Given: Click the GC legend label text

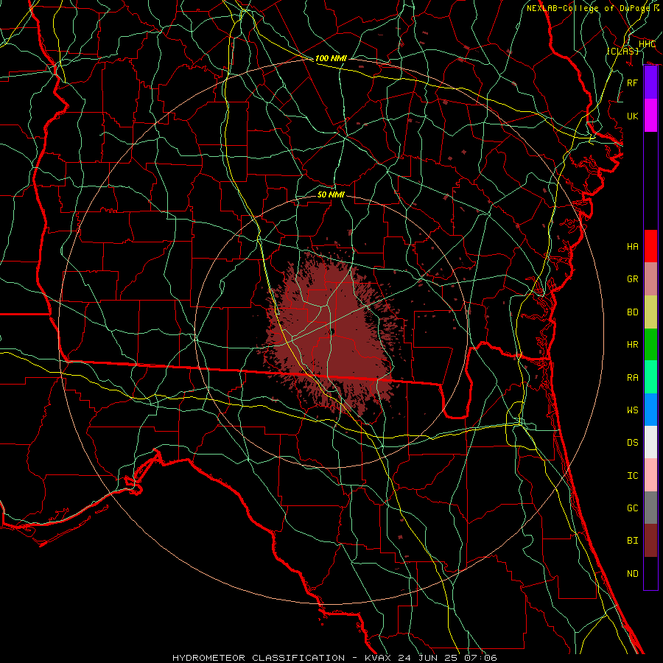Looking at the screenshot, I should click(633, 508).
